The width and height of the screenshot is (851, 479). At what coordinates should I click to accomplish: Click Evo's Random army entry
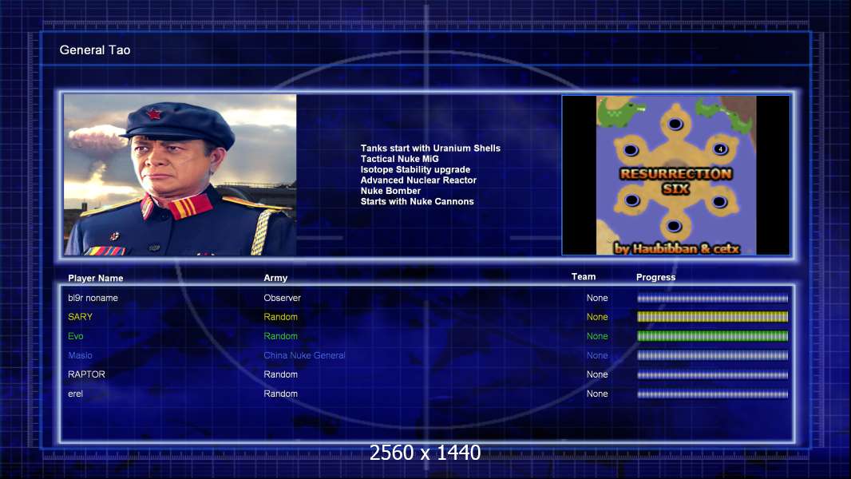point(280,336)
